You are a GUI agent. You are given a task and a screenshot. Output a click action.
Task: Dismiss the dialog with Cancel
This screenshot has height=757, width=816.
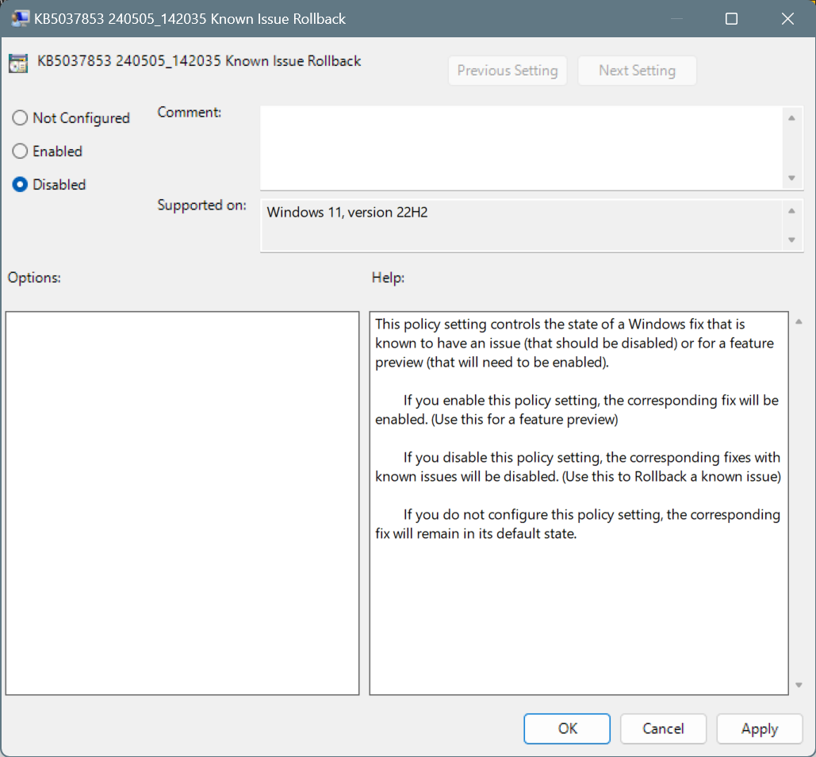(x=663, y=728)
